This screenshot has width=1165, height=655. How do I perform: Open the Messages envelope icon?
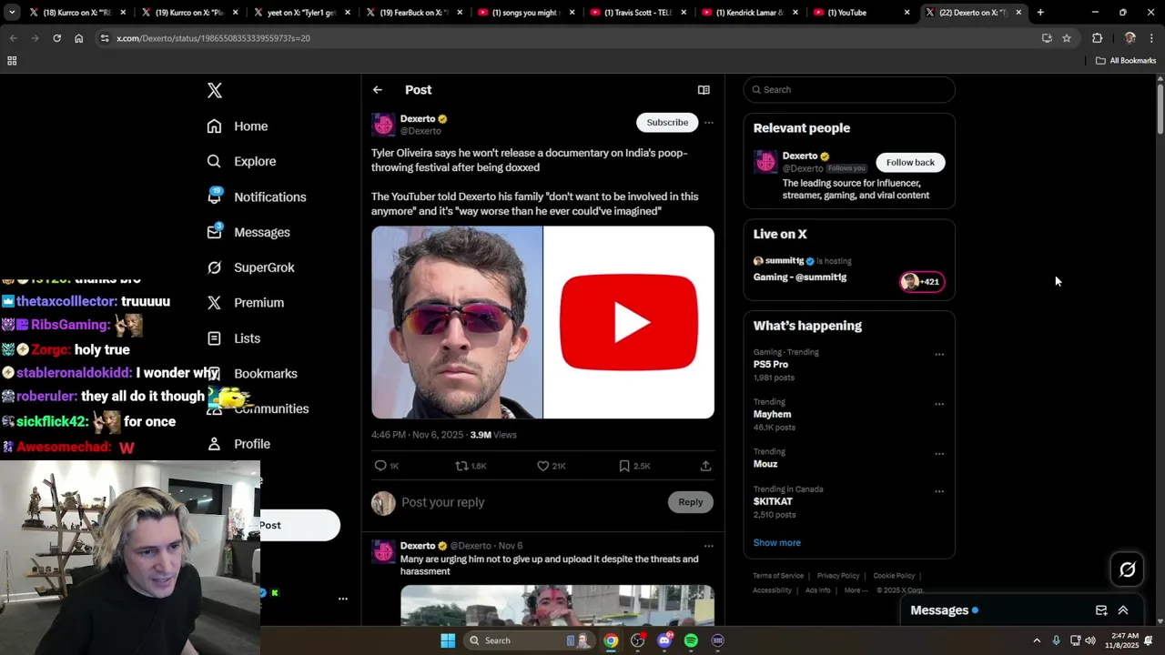tap(214, 232)
